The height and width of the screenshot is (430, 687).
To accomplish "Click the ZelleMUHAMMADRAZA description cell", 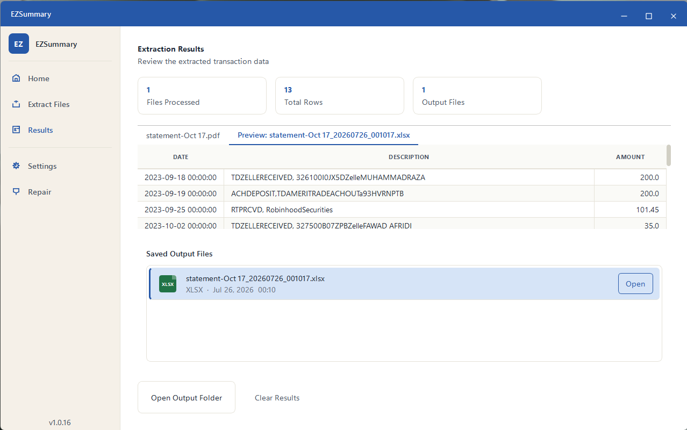I will point(409,177).
